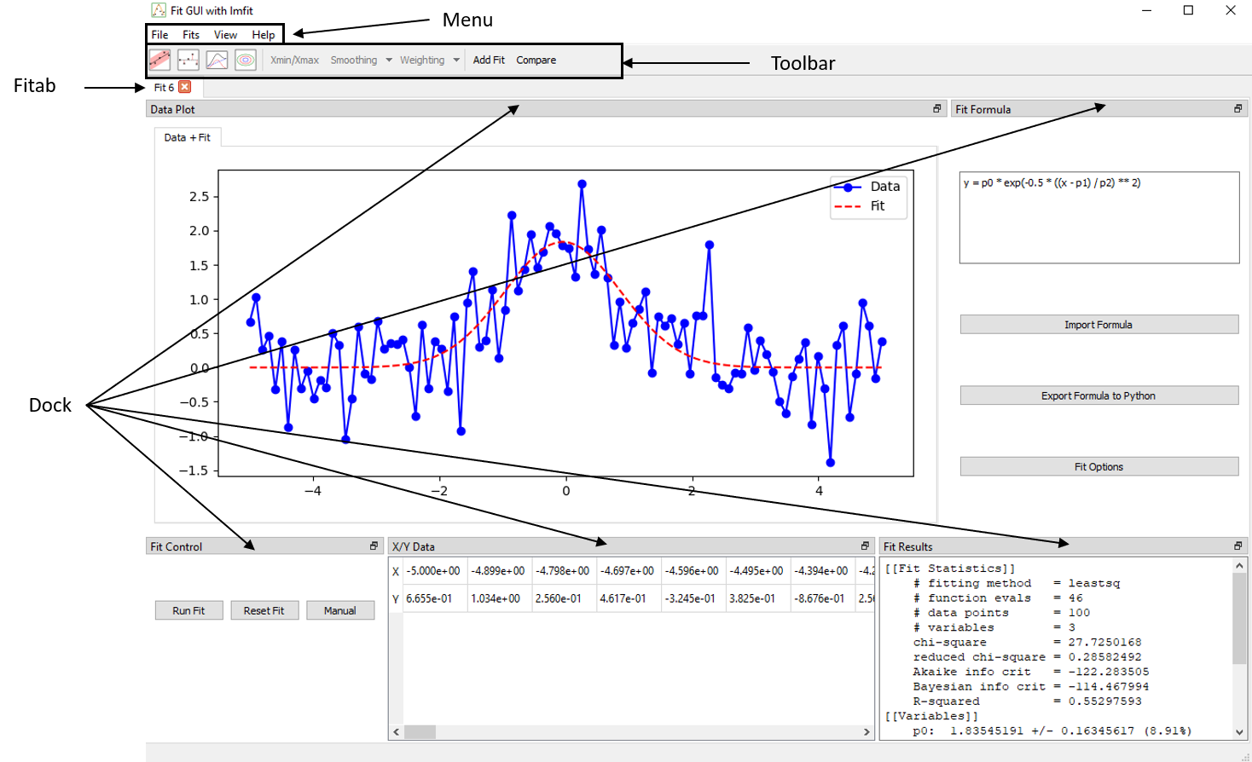Click the X row header

(x=396, y=571)
